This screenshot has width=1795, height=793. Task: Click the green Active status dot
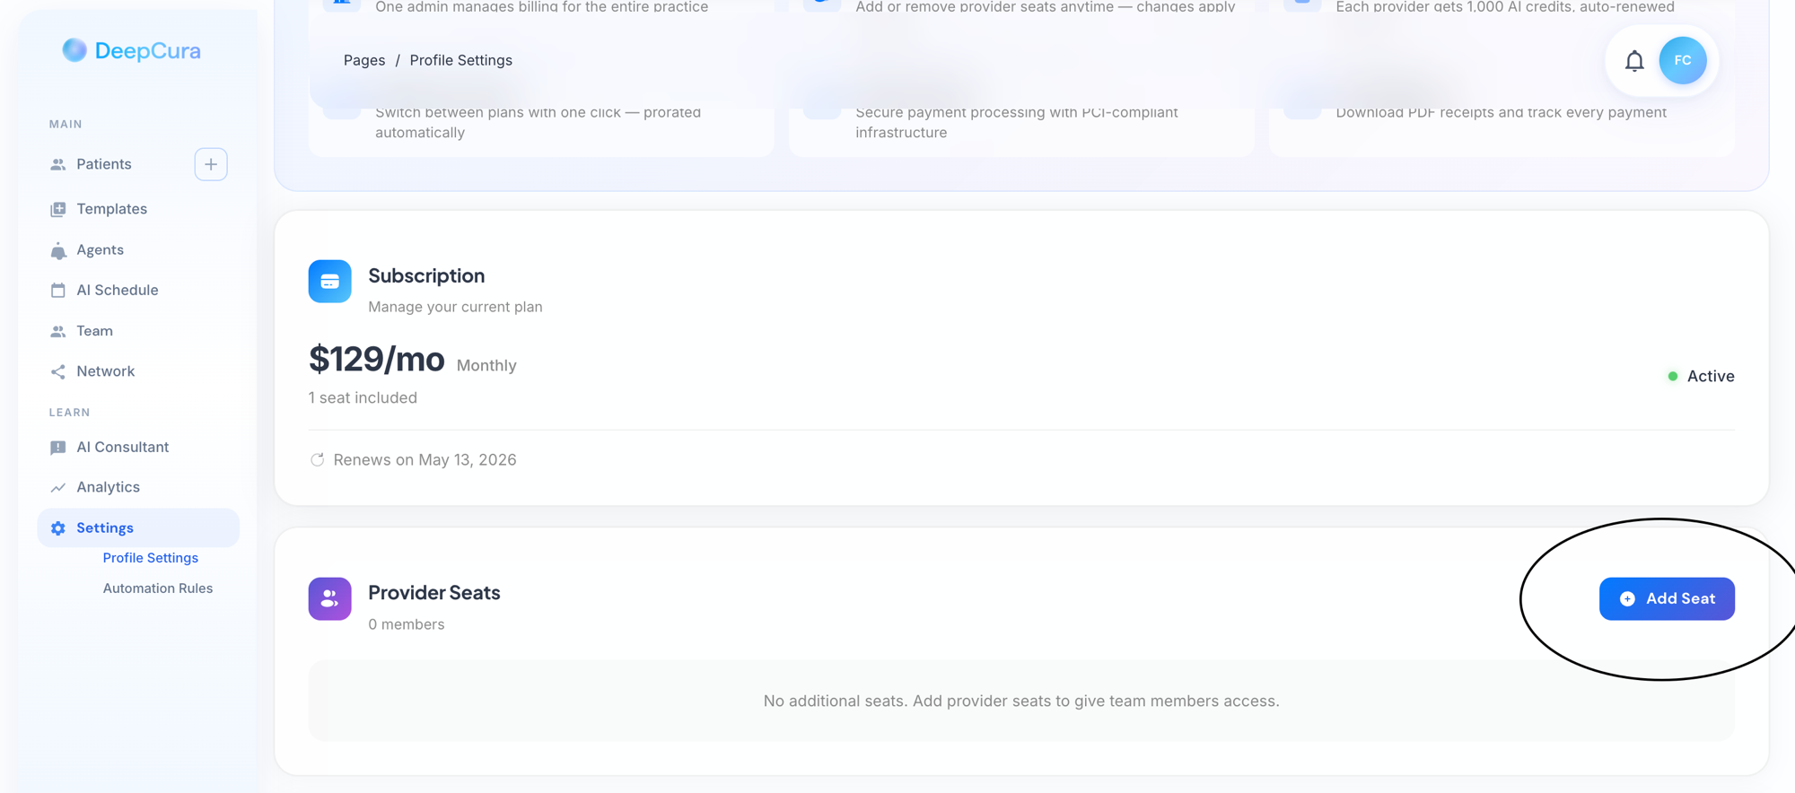point(1672,376)
